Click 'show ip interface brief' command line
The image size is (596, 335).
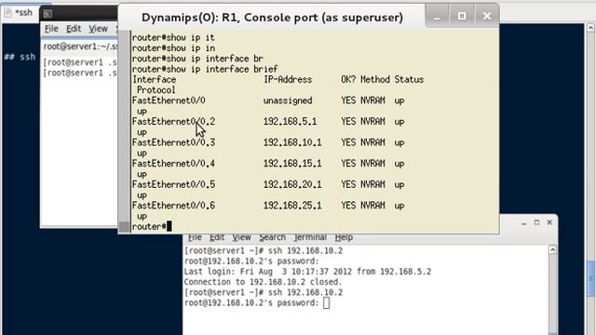click(205, 69)
